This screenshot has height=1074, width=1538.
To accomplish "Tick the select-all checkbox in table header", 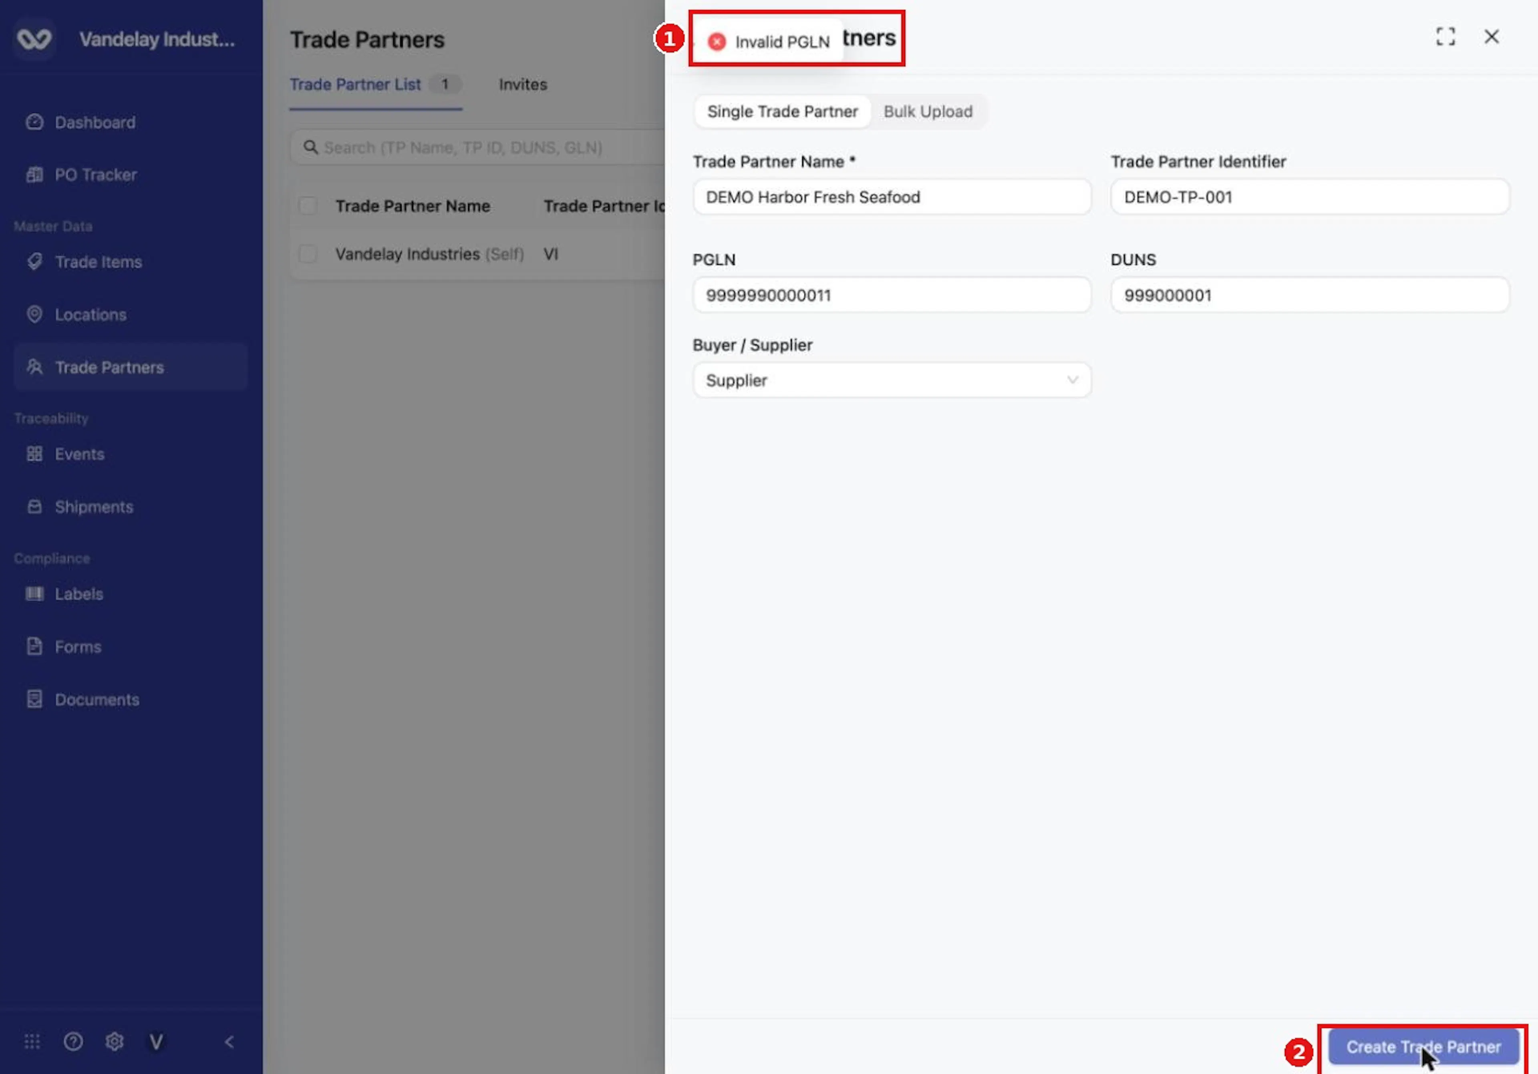I will pos(308,205).
